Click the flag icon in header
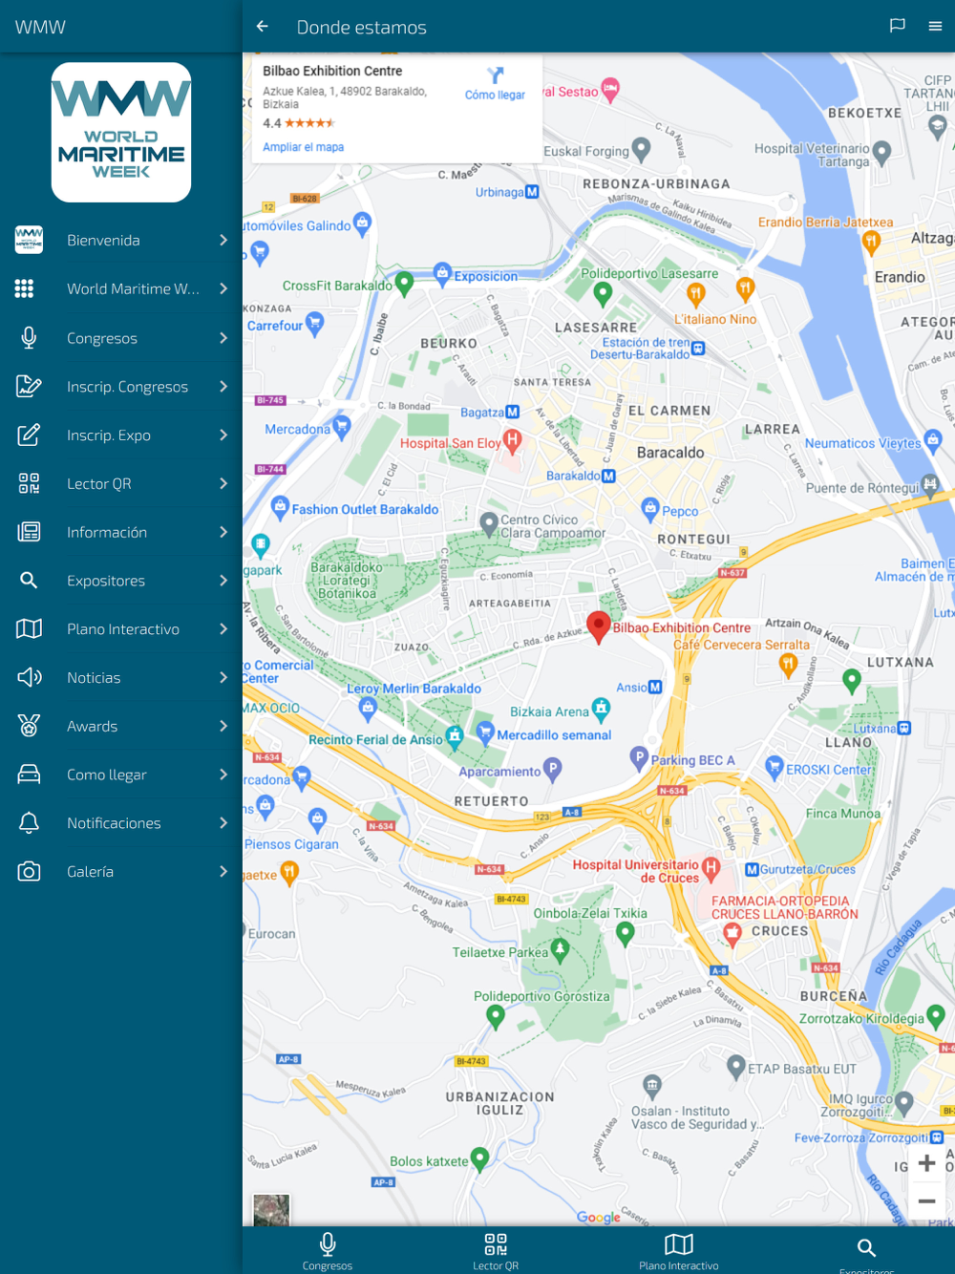This screenshot has height=1274, width=955. [897, 26]
